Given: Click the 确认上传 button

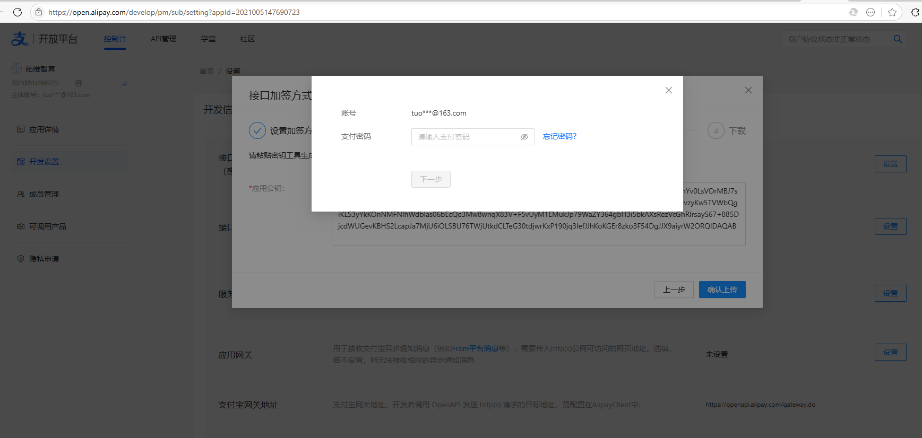Looking at the screenshot, I should point(722,290).
